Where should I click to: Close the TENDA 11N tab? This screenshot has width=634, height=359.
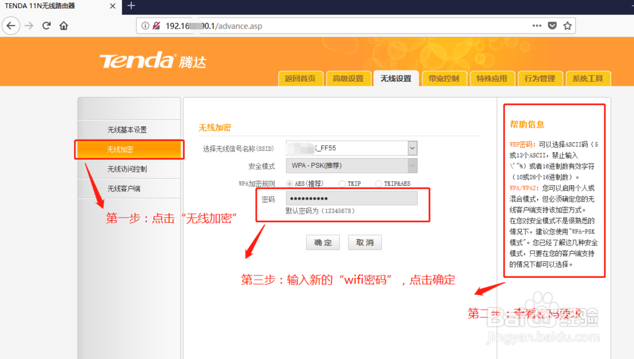[x=113, y=6]
